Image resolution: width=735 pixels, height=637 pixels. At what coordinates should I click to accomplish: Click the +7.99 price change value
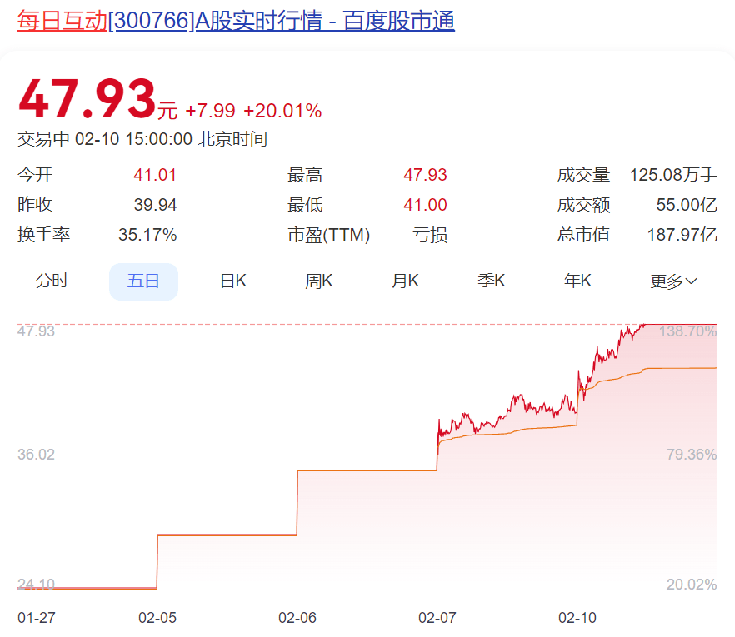[x=211, y=111]
